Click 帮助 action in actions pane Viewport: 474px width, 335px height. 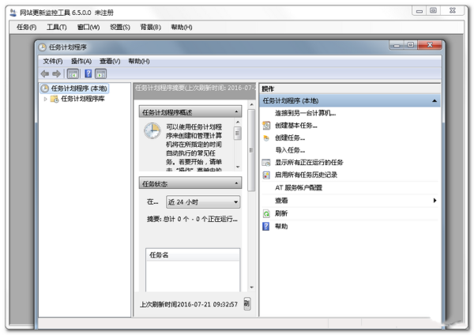coord(281,227)
